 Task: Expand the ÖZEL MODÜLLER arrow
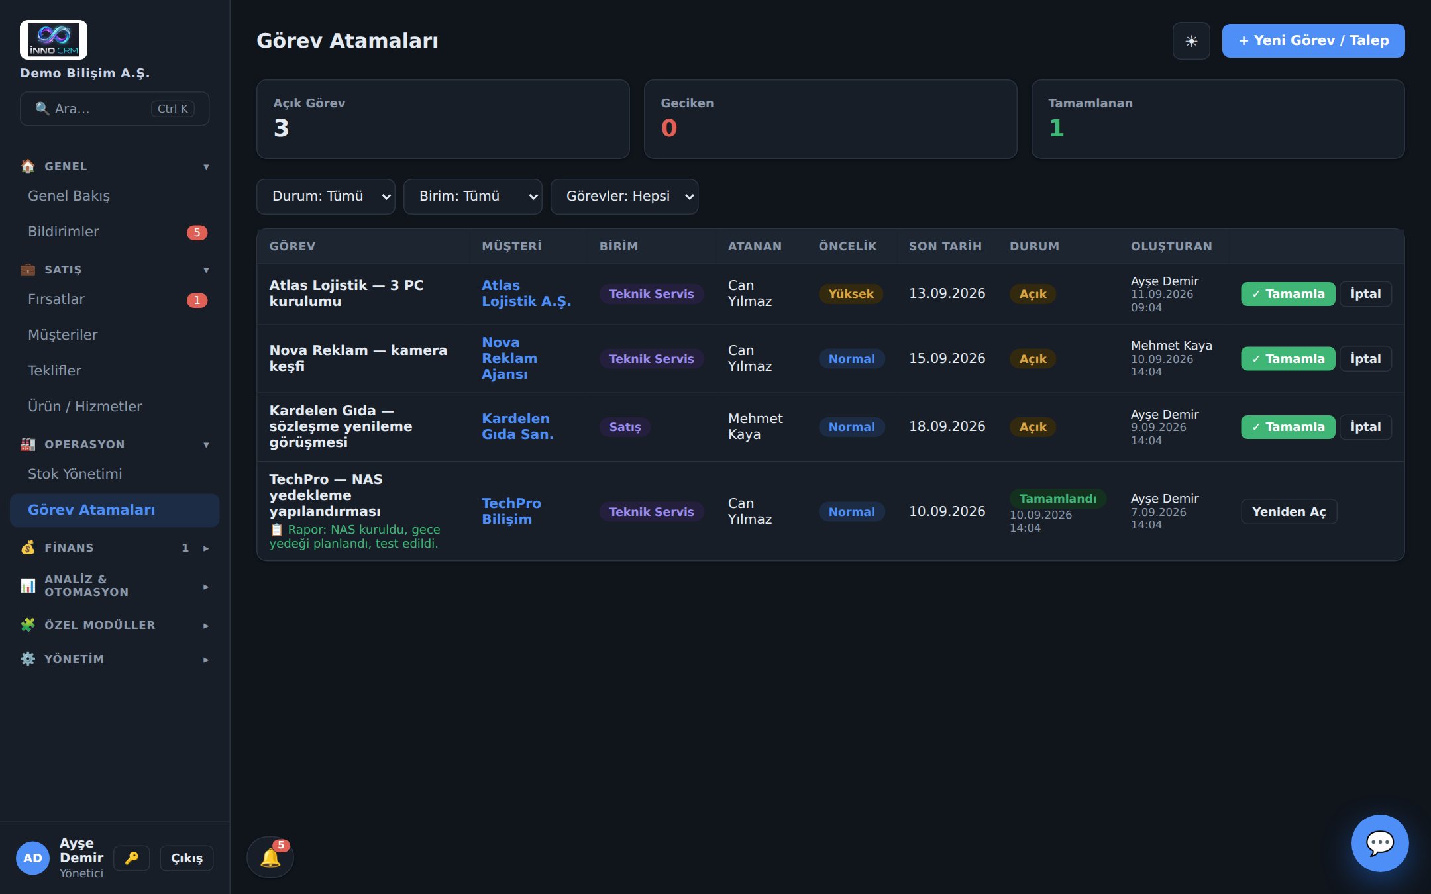206,626
